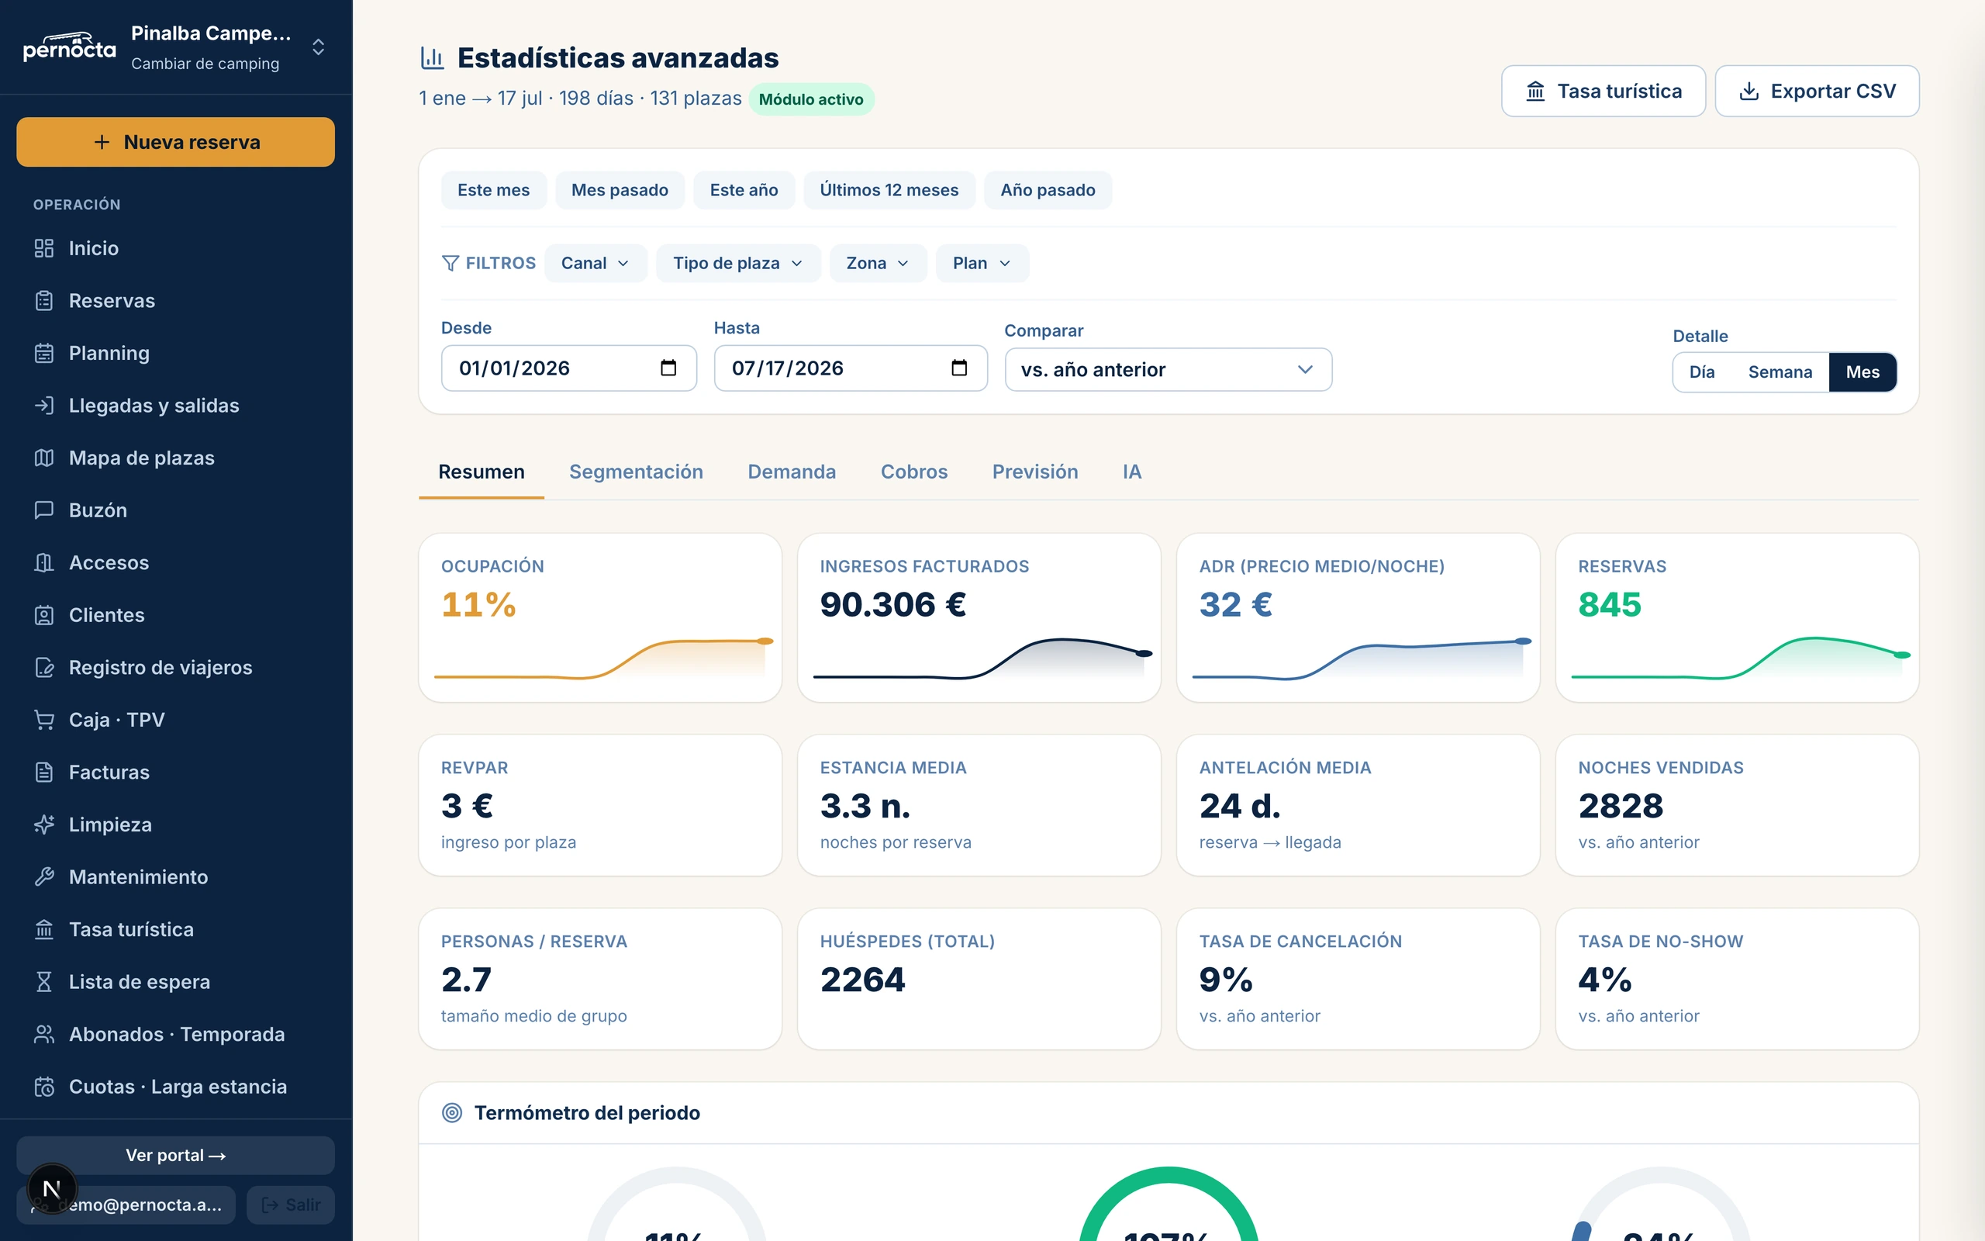The image size is (1985, 1241).
Task: Click the ADR value 32 €
Action: point(1235,606)
